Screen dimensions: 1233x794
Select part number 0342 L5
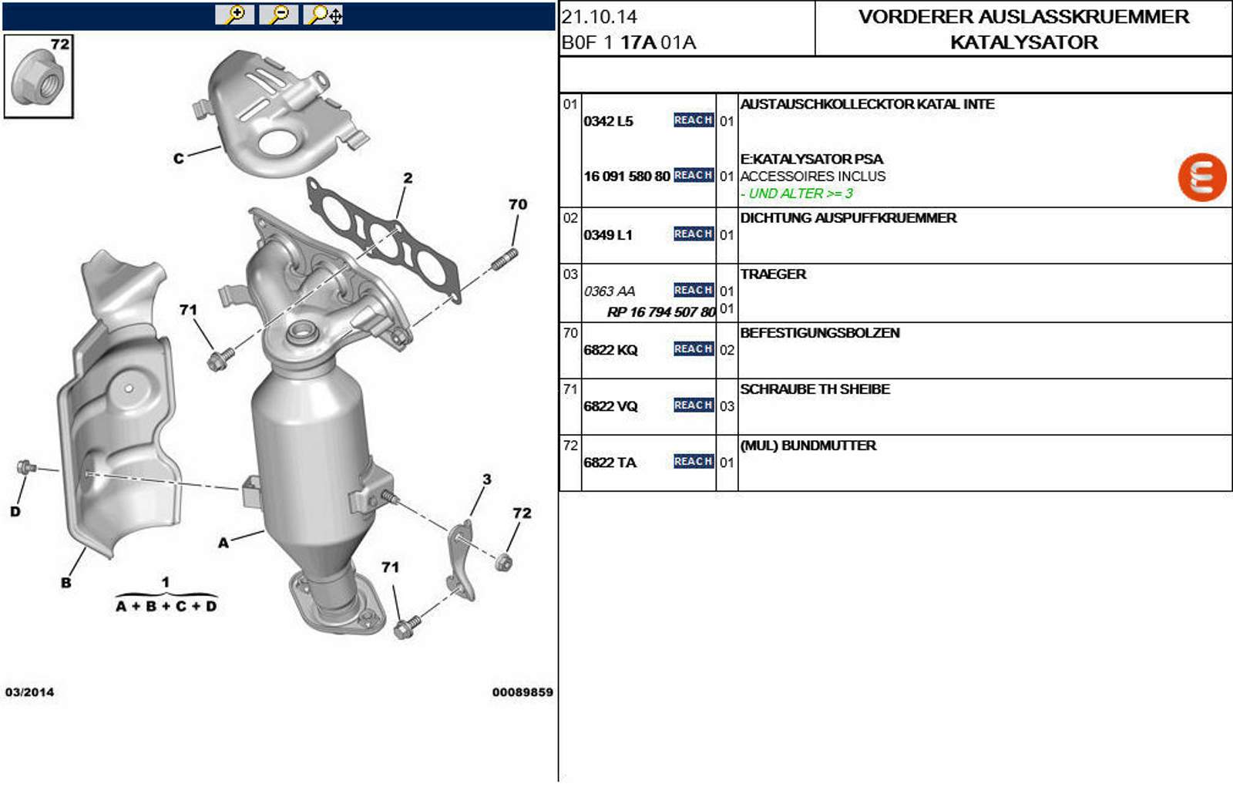point(608,121)
